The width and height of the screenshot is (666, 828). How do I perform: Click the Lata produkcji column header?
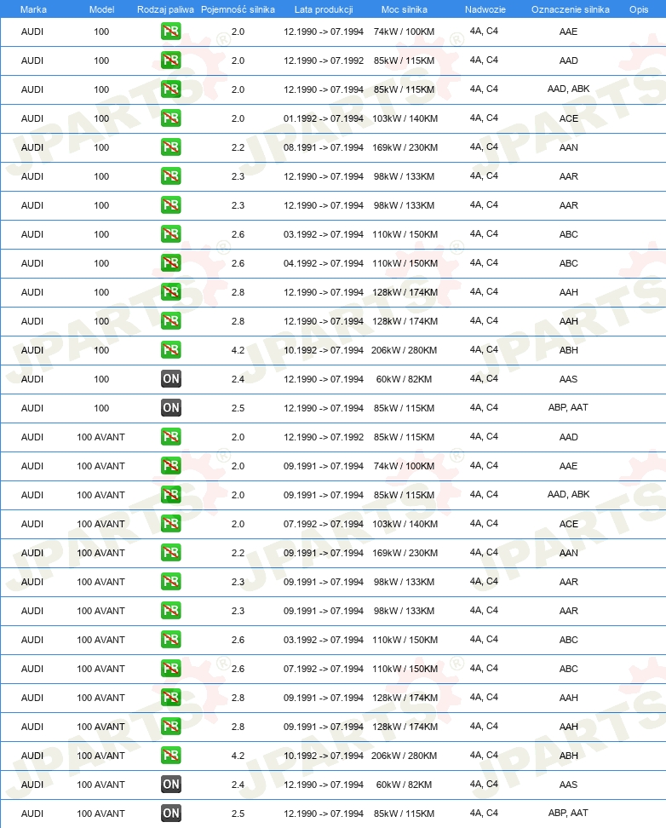[324, 9]
